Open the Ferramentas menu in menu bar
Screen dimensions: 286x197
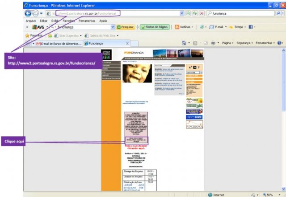click(x=87, y=21)
